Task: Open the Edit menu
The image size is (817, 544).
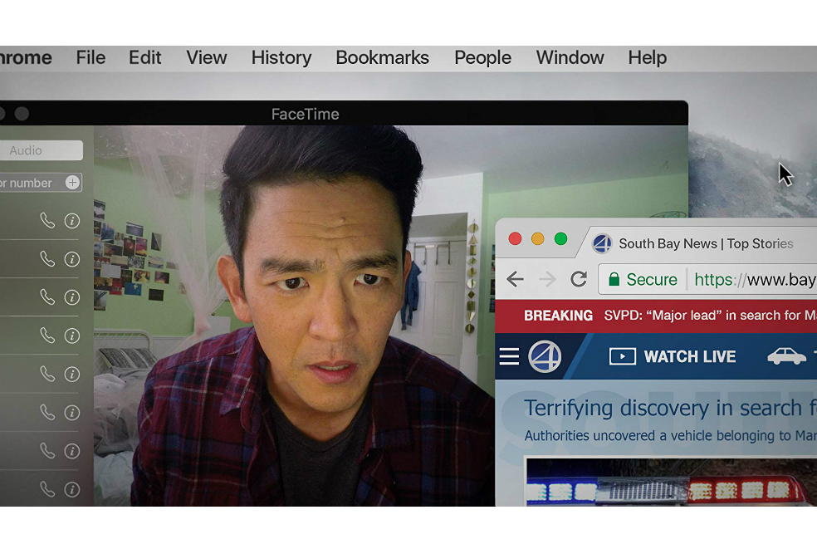Action: pyautogui.click(x=144, y=57)
